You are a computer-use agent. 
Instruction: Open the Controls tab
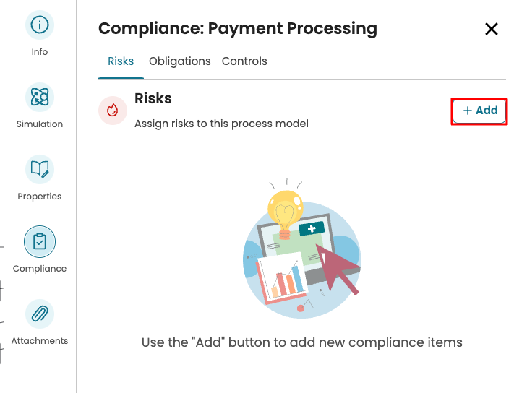pos(244,61)
